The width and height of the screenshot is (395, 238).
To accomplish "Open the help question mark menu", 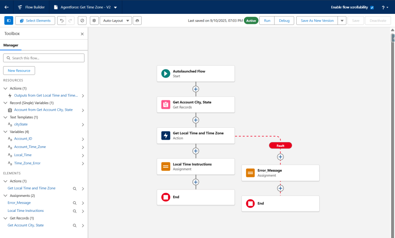I will point(385,7).
